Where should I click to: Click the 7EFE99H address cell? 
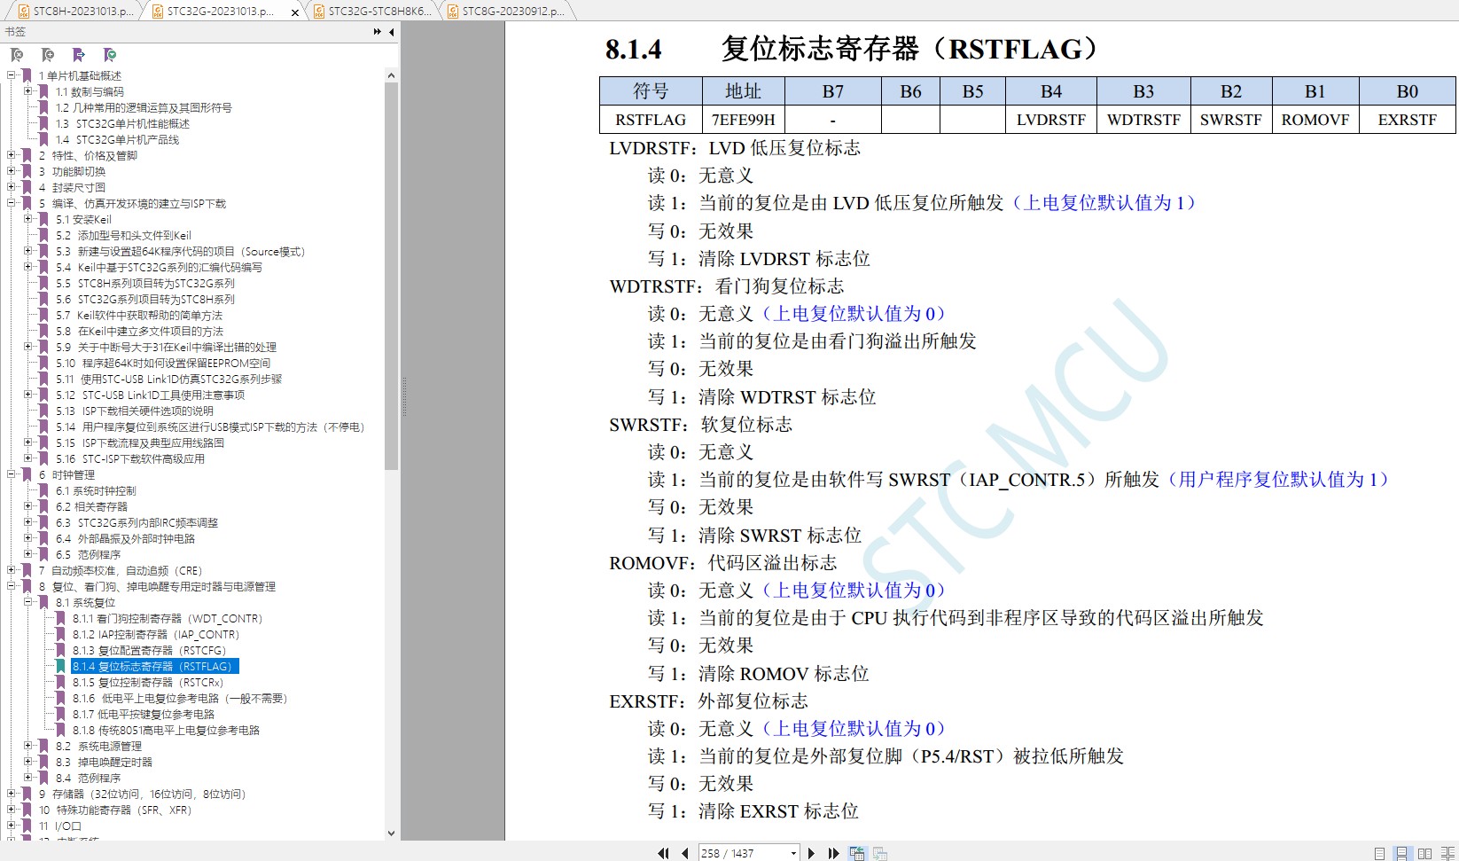[743, 120]
